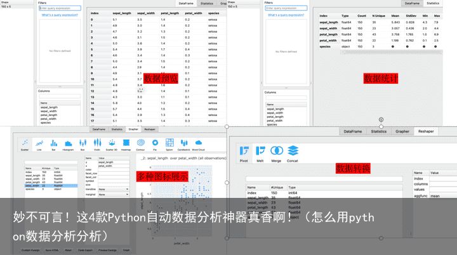Click the N Unique header in Statistics table
Image resolution: width=457 pixels, height=255 pixels.
pos(378,16)
